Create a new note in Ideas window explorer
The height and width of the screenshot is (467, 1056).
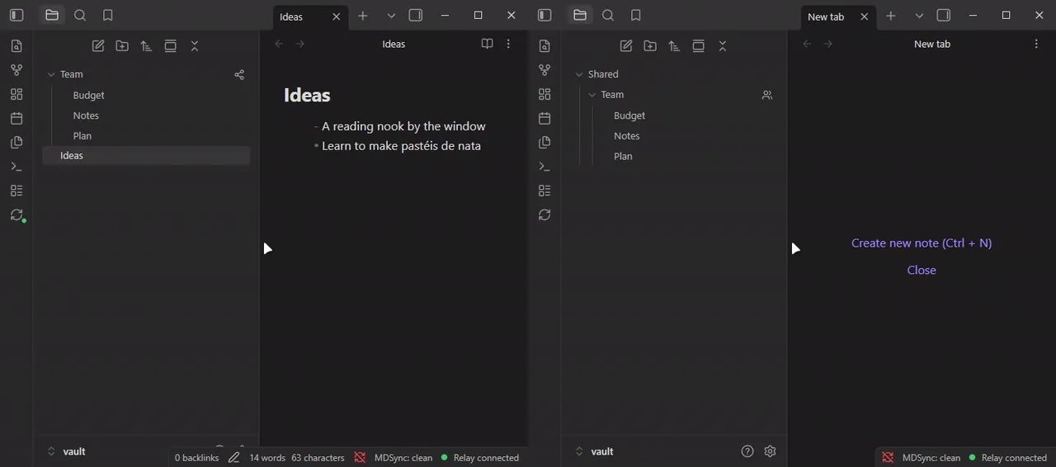coord(98,46)
